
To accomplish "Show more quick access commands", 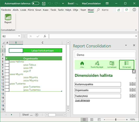I will [x=63, y=4].
